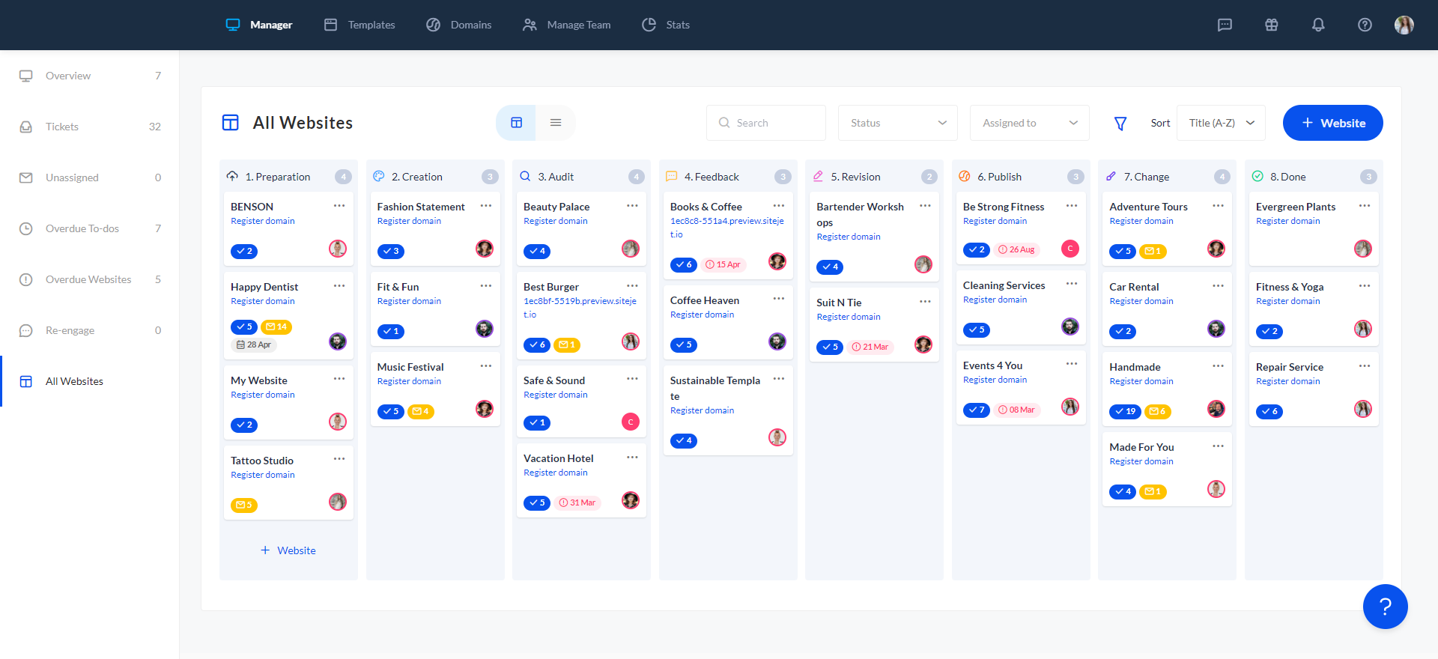Click Register domain link under Happy Dentist
This screenshot has height=659, width=1438.
tap(263, 301)
